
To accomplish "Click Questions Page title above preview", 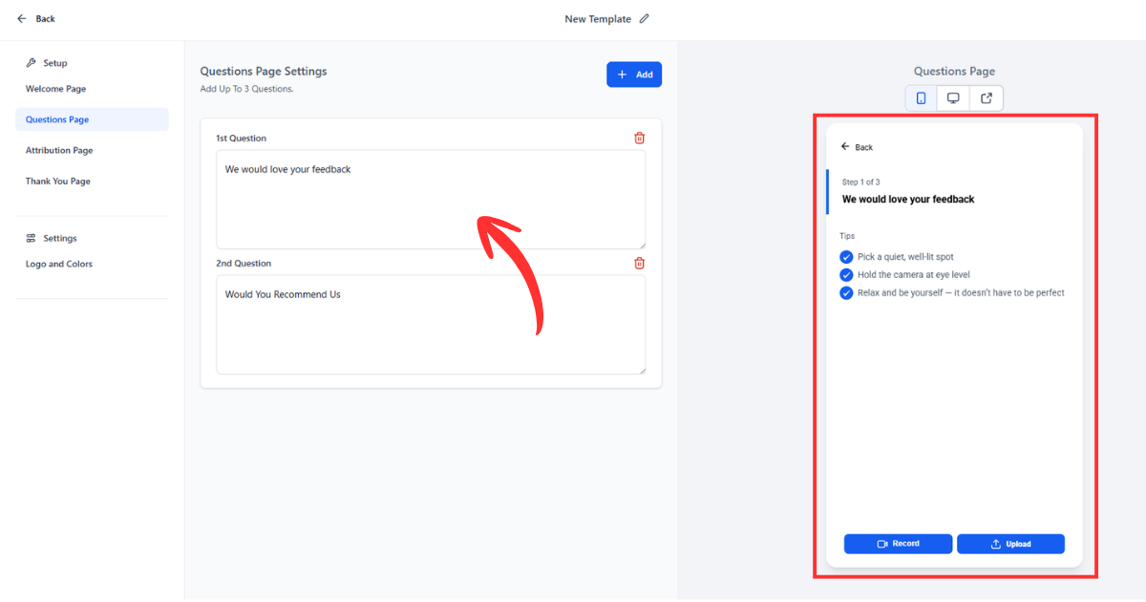I will click(954, 72).
